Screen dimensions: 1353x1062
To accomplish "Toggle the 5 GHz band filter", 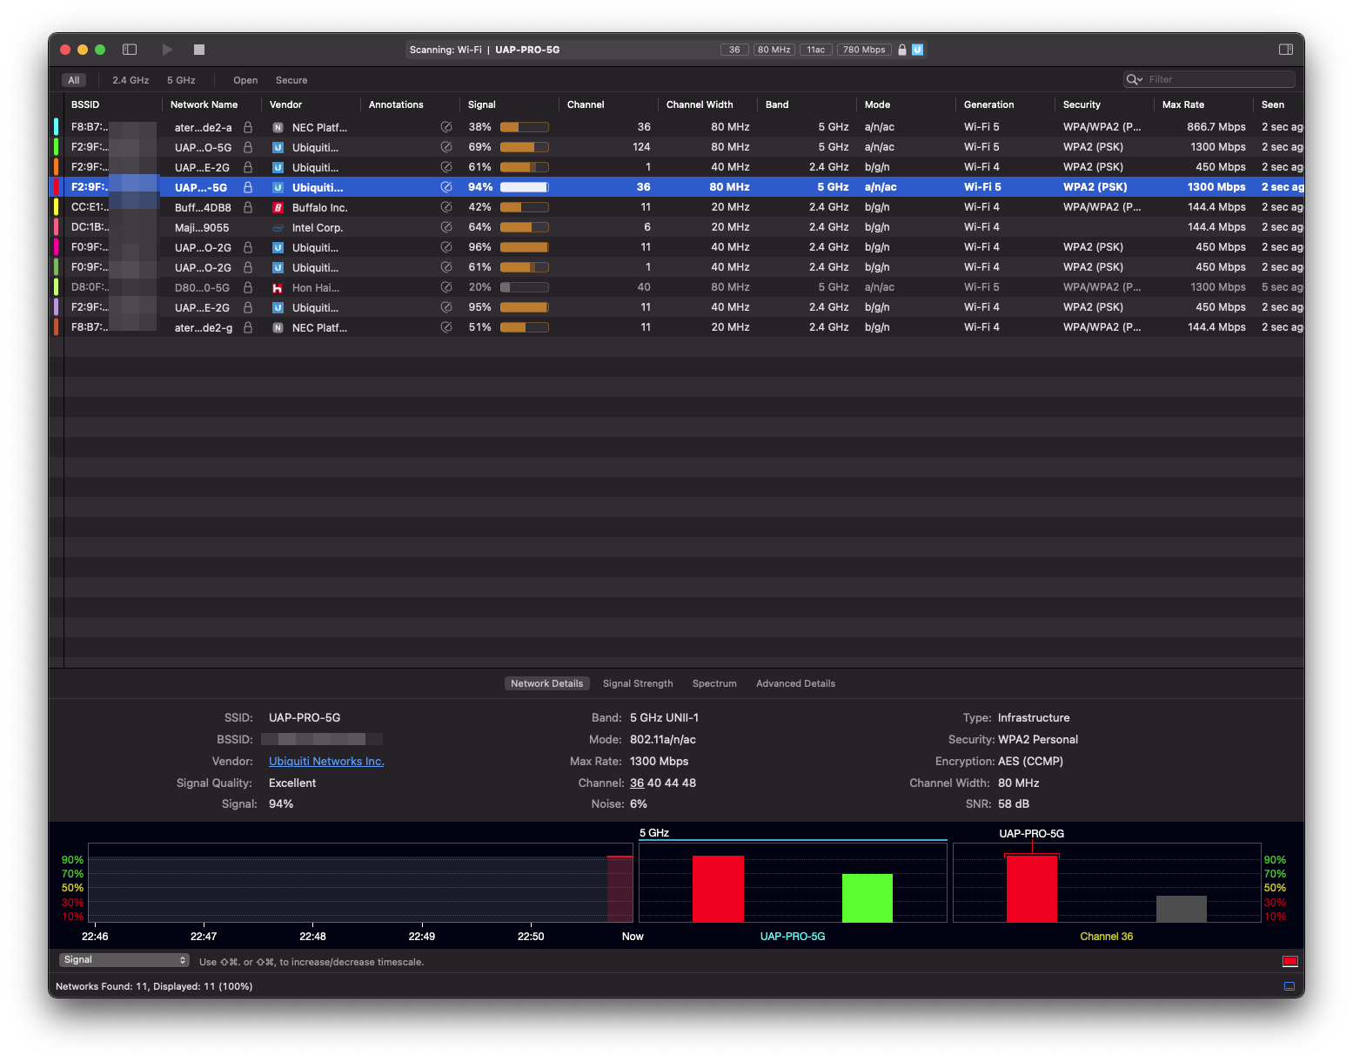I will pyautogui.click(x=181, y=80).
